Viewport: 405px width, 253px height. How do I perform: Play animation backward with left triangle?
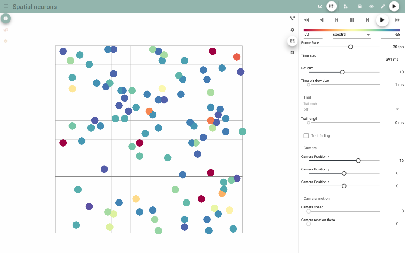tap(322, 20)
